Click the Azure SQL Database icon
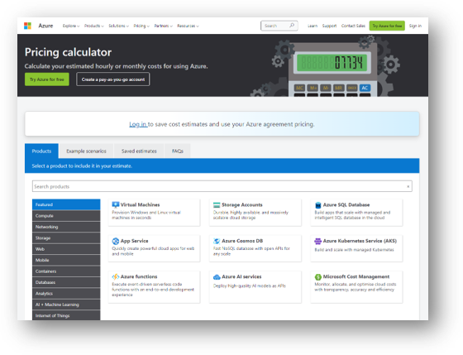Image resolution: width=463 pixels, height=355 pixels. (x=318, y=205)
